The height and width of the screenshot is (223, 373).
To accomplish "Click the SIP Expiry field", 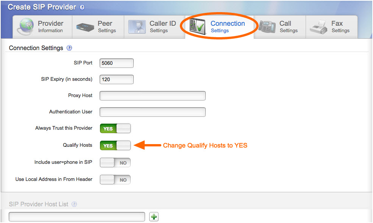I will tap(116, 79).
